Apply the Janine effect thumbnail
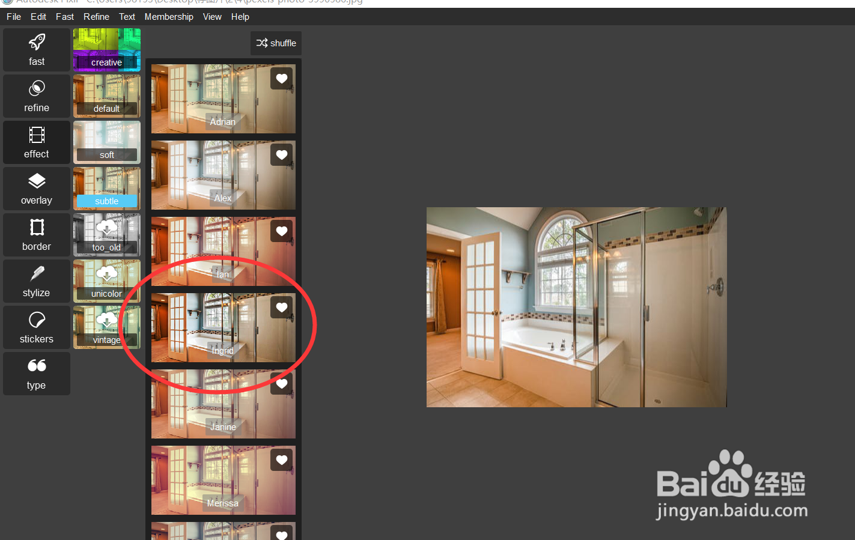Screen dimensions: 855x540 (224, 404)
